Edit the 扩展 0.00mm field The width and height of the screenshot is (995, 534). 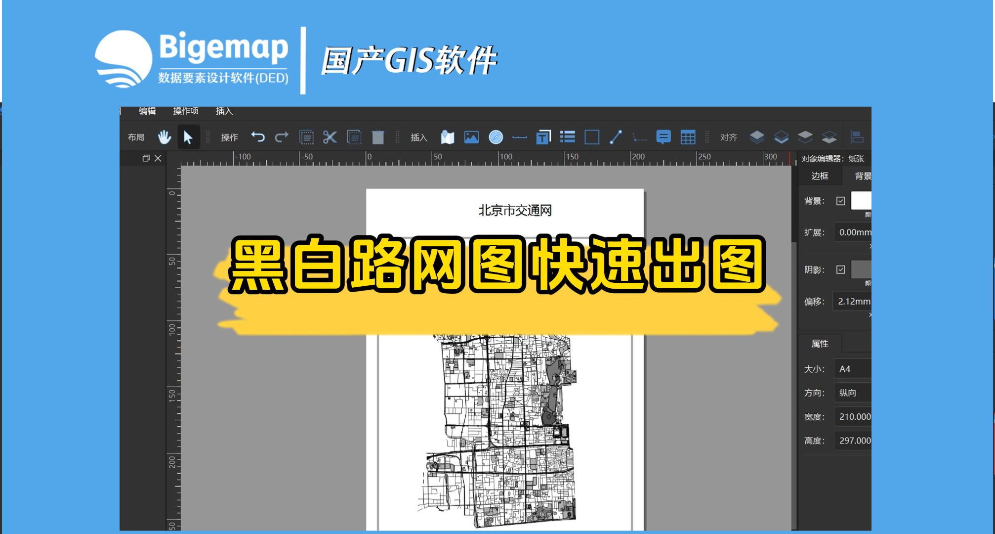[x=853, y=232]
